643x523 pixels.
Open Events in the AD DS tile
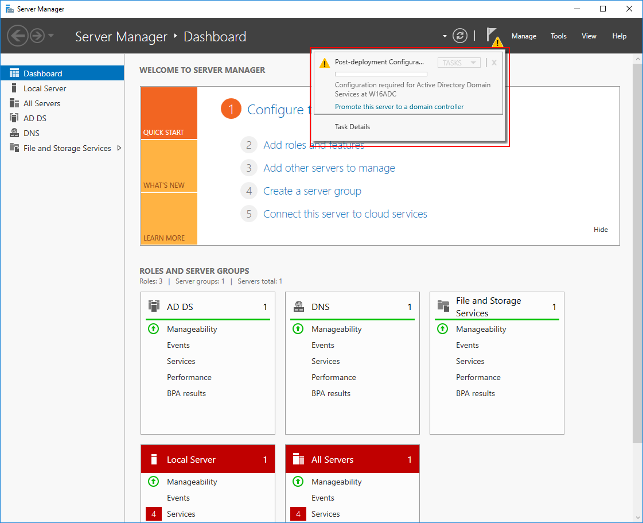click(x=178, y=345)
